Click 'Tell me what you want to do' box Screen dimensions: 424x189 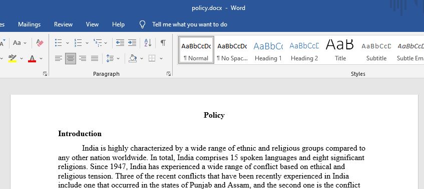[x=190, y=24]
